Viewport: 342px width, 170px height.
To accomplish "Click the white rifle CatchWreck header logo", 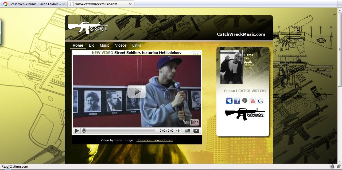I will [87, 28].
